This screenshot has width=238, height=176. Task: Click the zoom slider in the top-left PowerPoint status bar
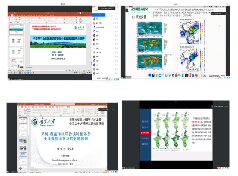(x=84, y=71)
